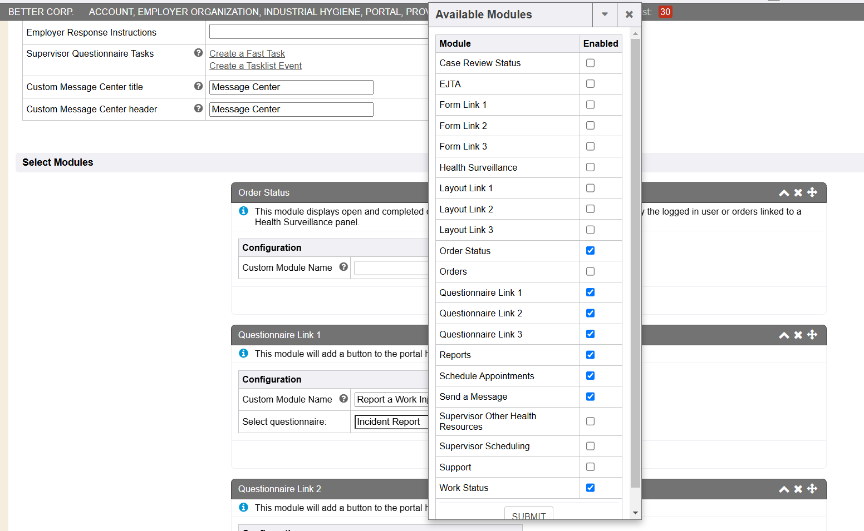Disable the Work Status module checkbox
Screen dimensions: 864x531
[x=590, y=488]
